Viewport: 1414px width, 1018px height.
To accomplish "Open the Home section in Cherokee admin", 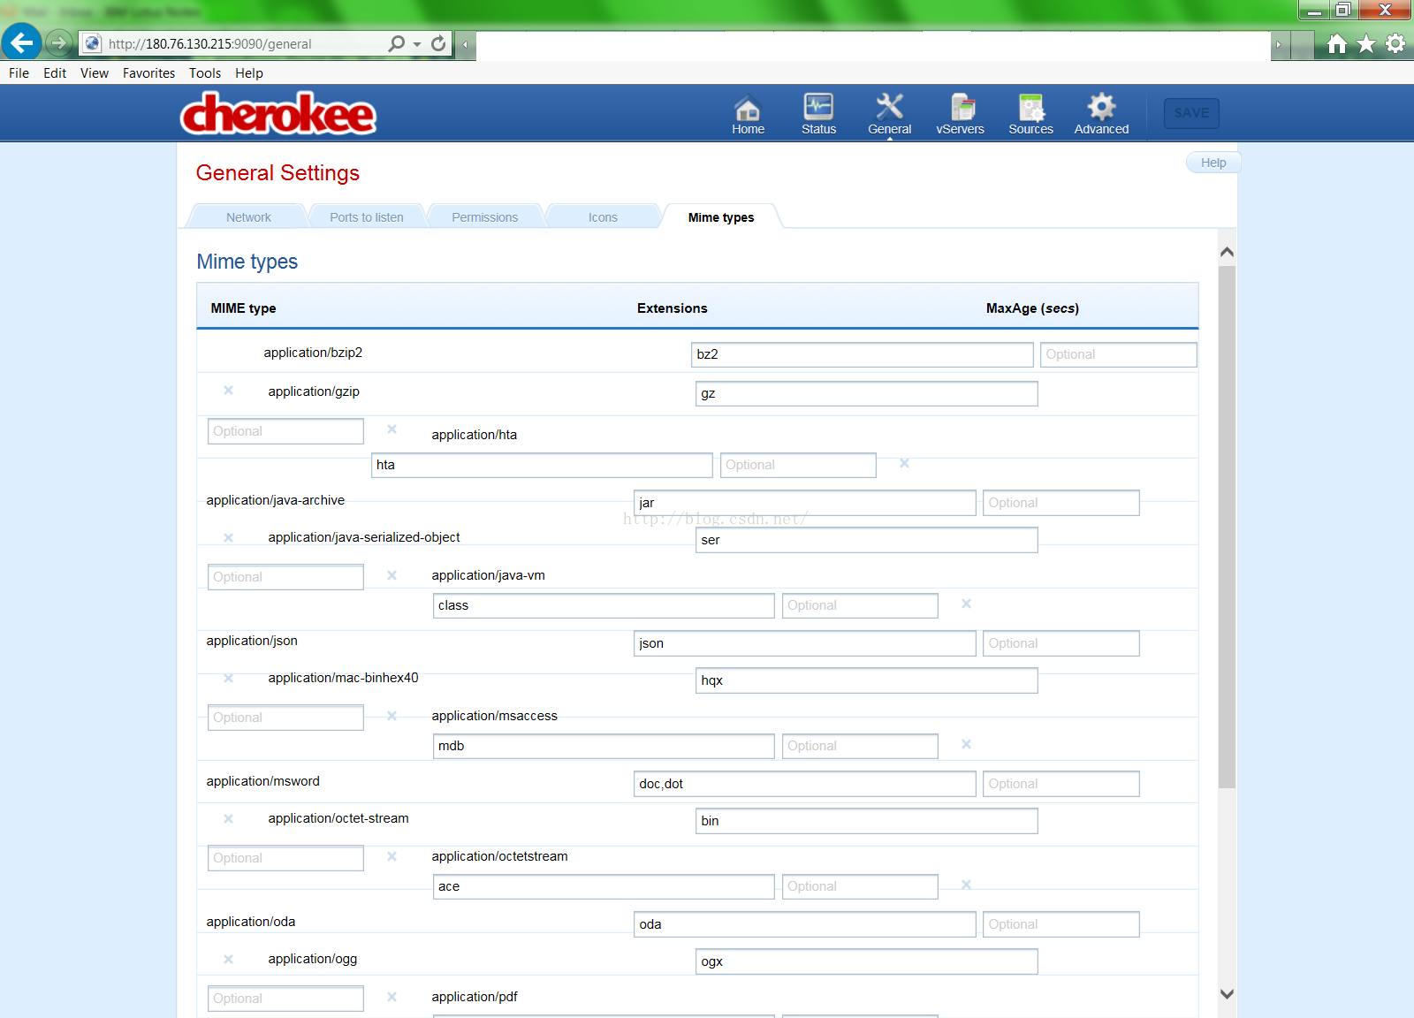I will [748, 115].
